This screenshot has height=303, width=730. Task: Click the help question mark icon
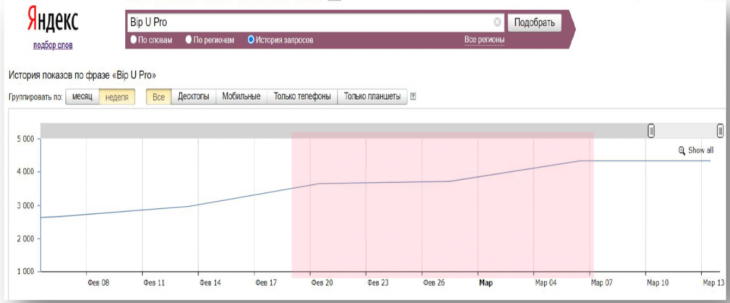(413, 97)
